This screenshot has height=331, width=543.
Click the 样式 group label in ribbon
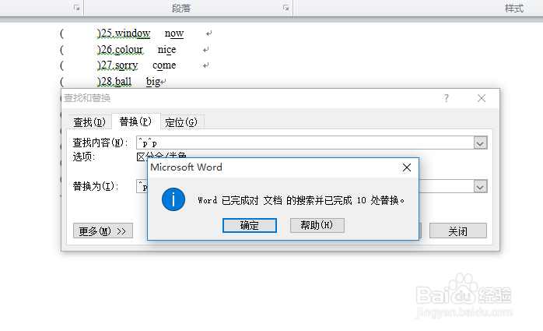click(x=514, y=8)
